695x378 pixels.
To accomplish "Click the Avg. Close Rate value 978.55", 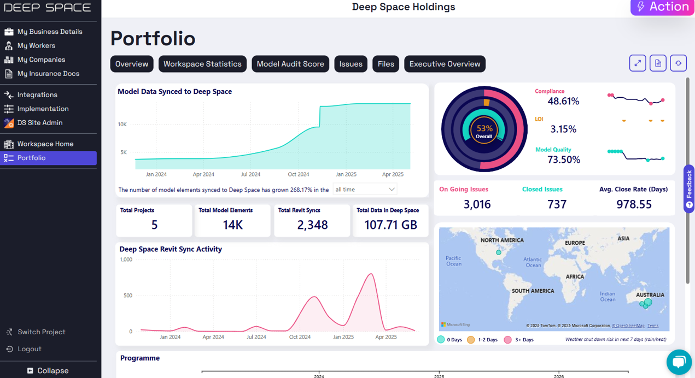I will (x=634, y=204).
